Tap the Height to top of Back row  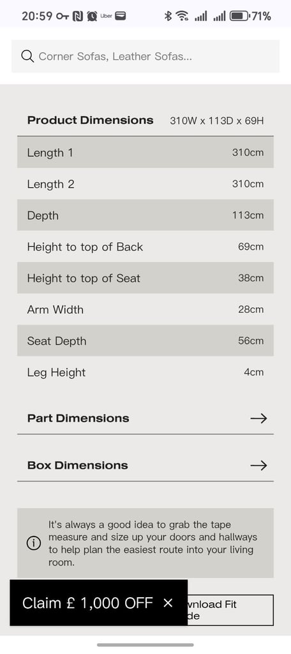tap(145, 247)
